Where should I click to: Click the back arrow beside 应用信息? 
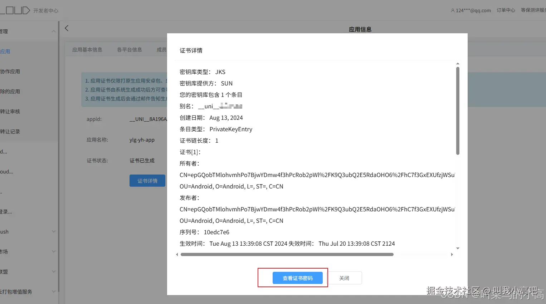(67, 28)
